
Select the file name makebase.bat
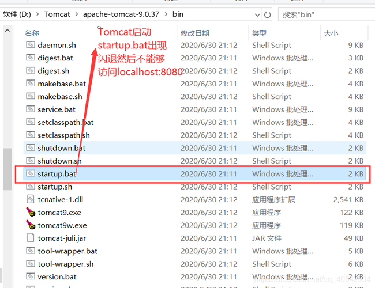(62, 84)
